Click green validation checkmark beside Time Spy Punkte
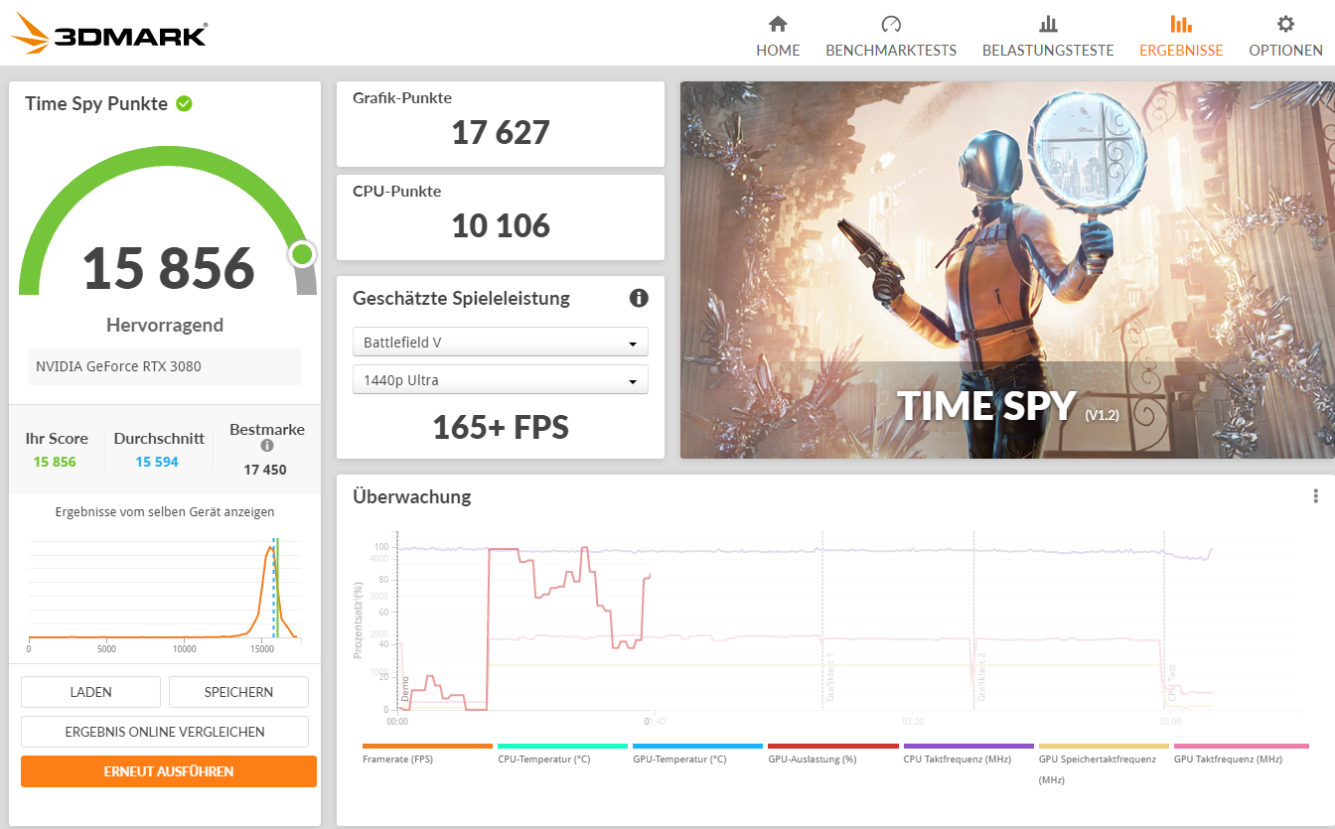Screen dimensions: 1335x829 [184, 103]
